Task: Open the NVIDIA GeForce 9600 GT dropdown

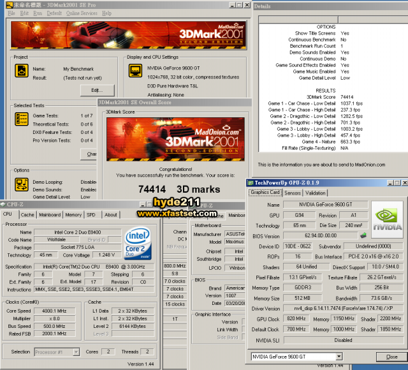Action: (x=339, y=357)
